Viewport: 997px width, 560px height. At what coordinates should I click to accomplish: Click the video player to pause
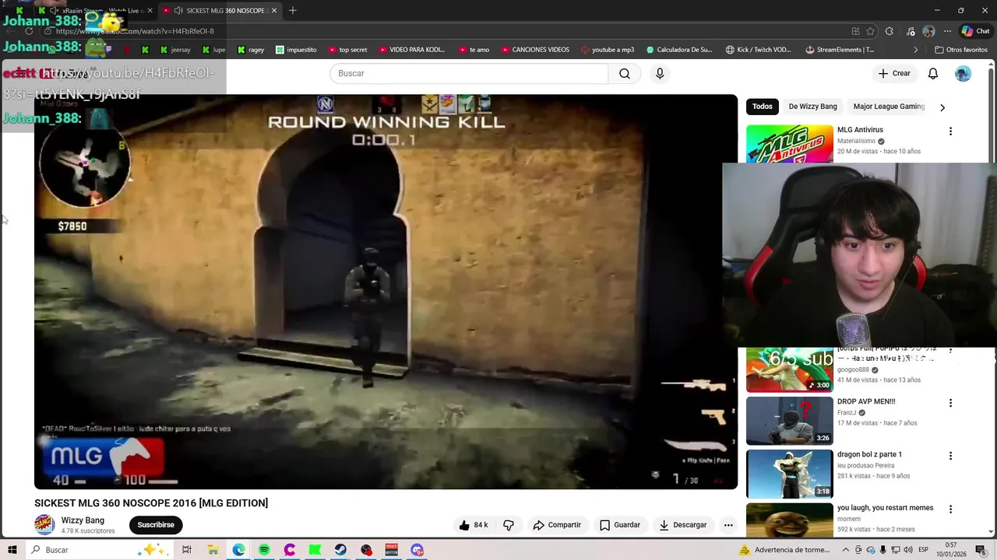[x=386, y=292]
